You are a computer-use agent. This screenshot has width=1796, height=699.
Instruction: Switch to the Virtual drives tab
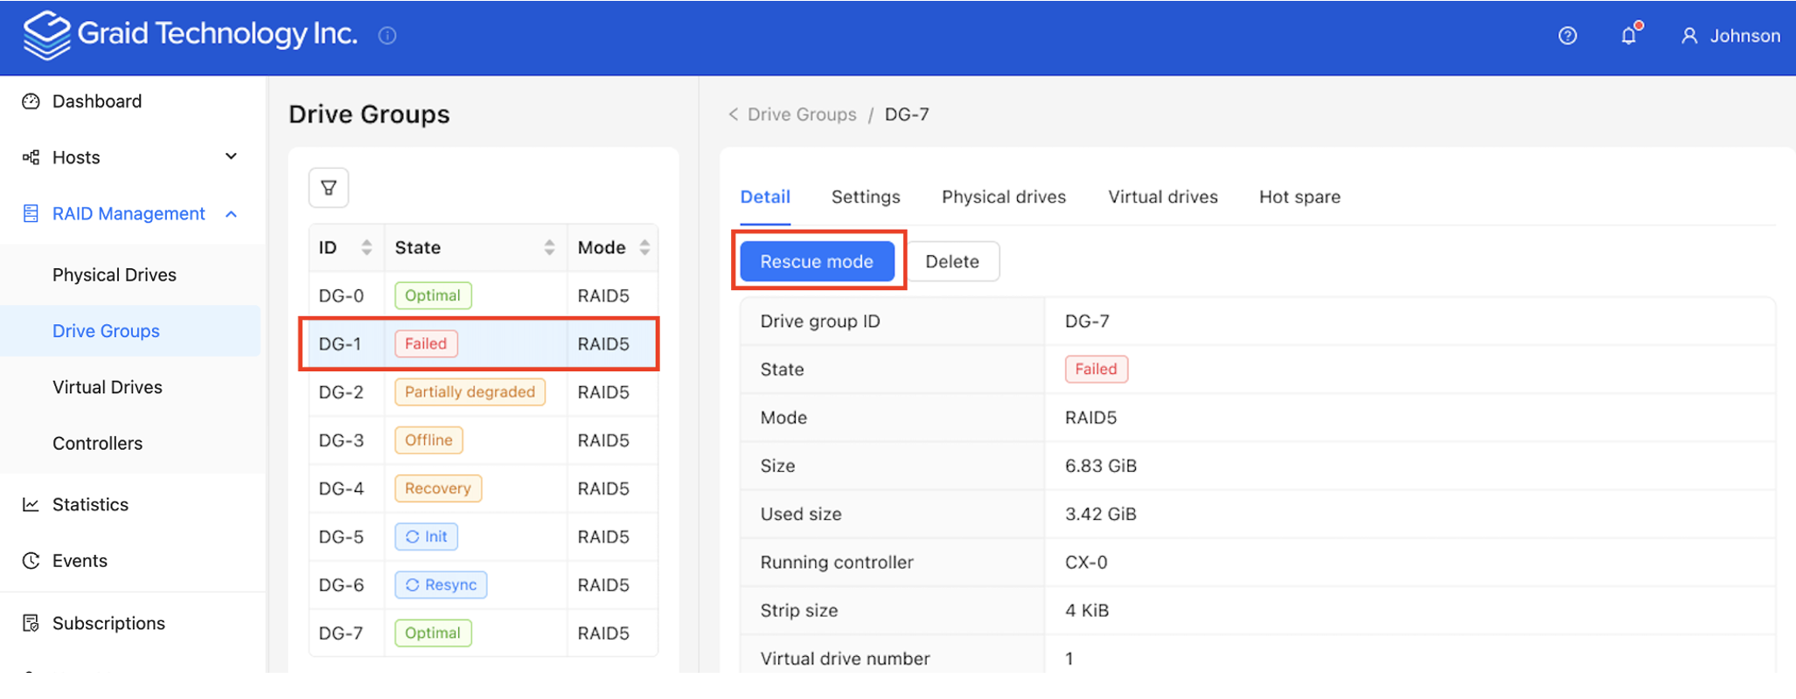pos(1163,197)
